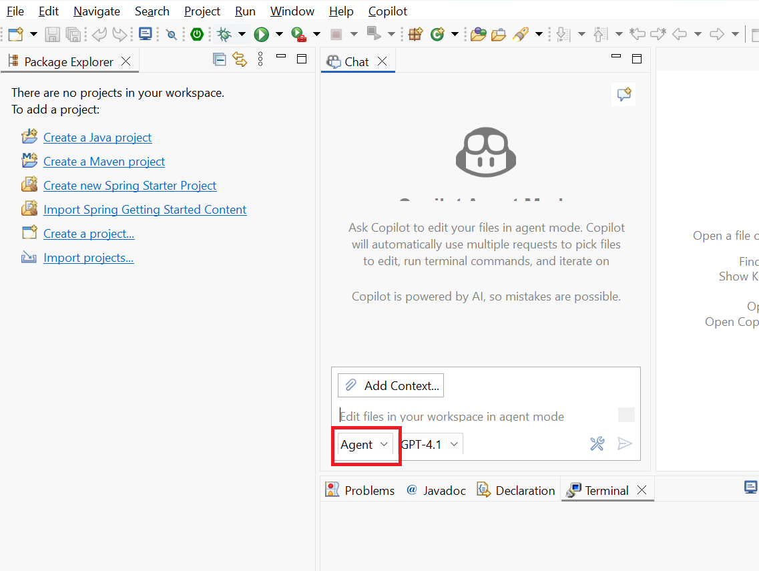Click Collapse All in Package Explorer
Screen dimensions: 759x571
tap(219, 59)
